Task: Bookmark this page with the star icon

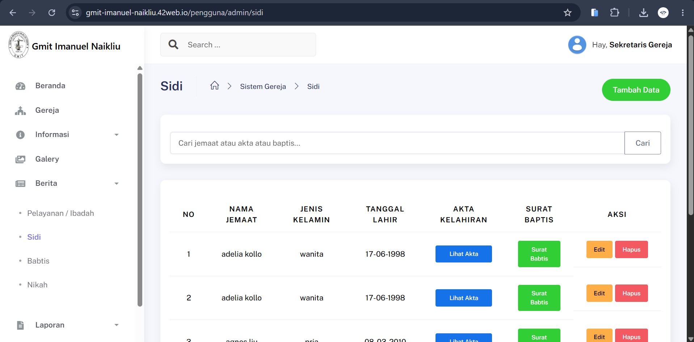Action: click(x=568, y=13)
